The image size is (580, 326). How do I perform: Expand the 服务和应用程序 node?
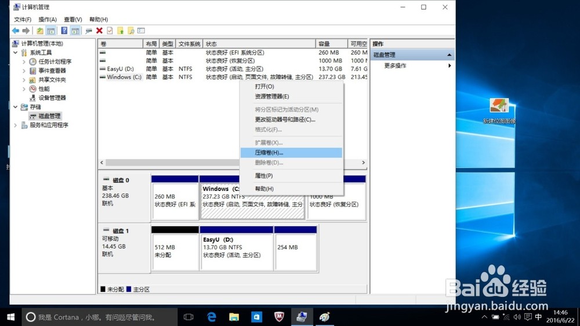[x=16, y=125]
